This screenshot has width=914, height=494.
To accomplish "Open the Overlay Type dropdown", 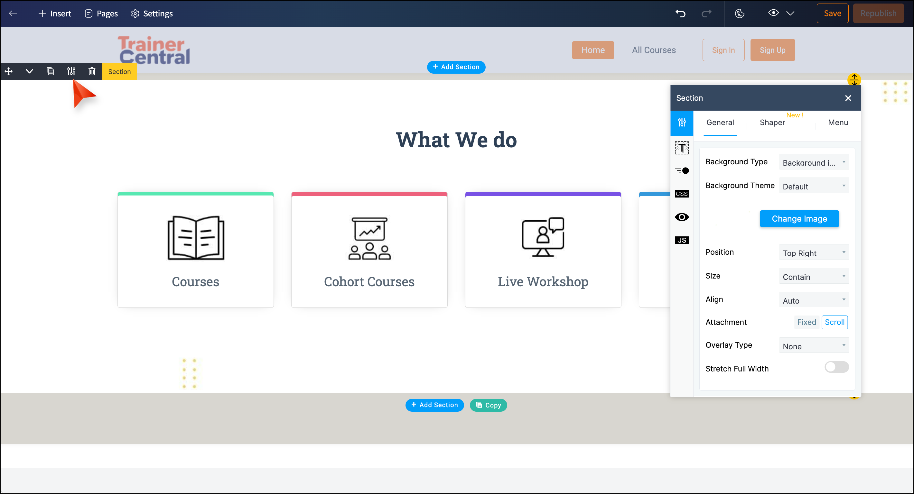I will pos(814,346).
